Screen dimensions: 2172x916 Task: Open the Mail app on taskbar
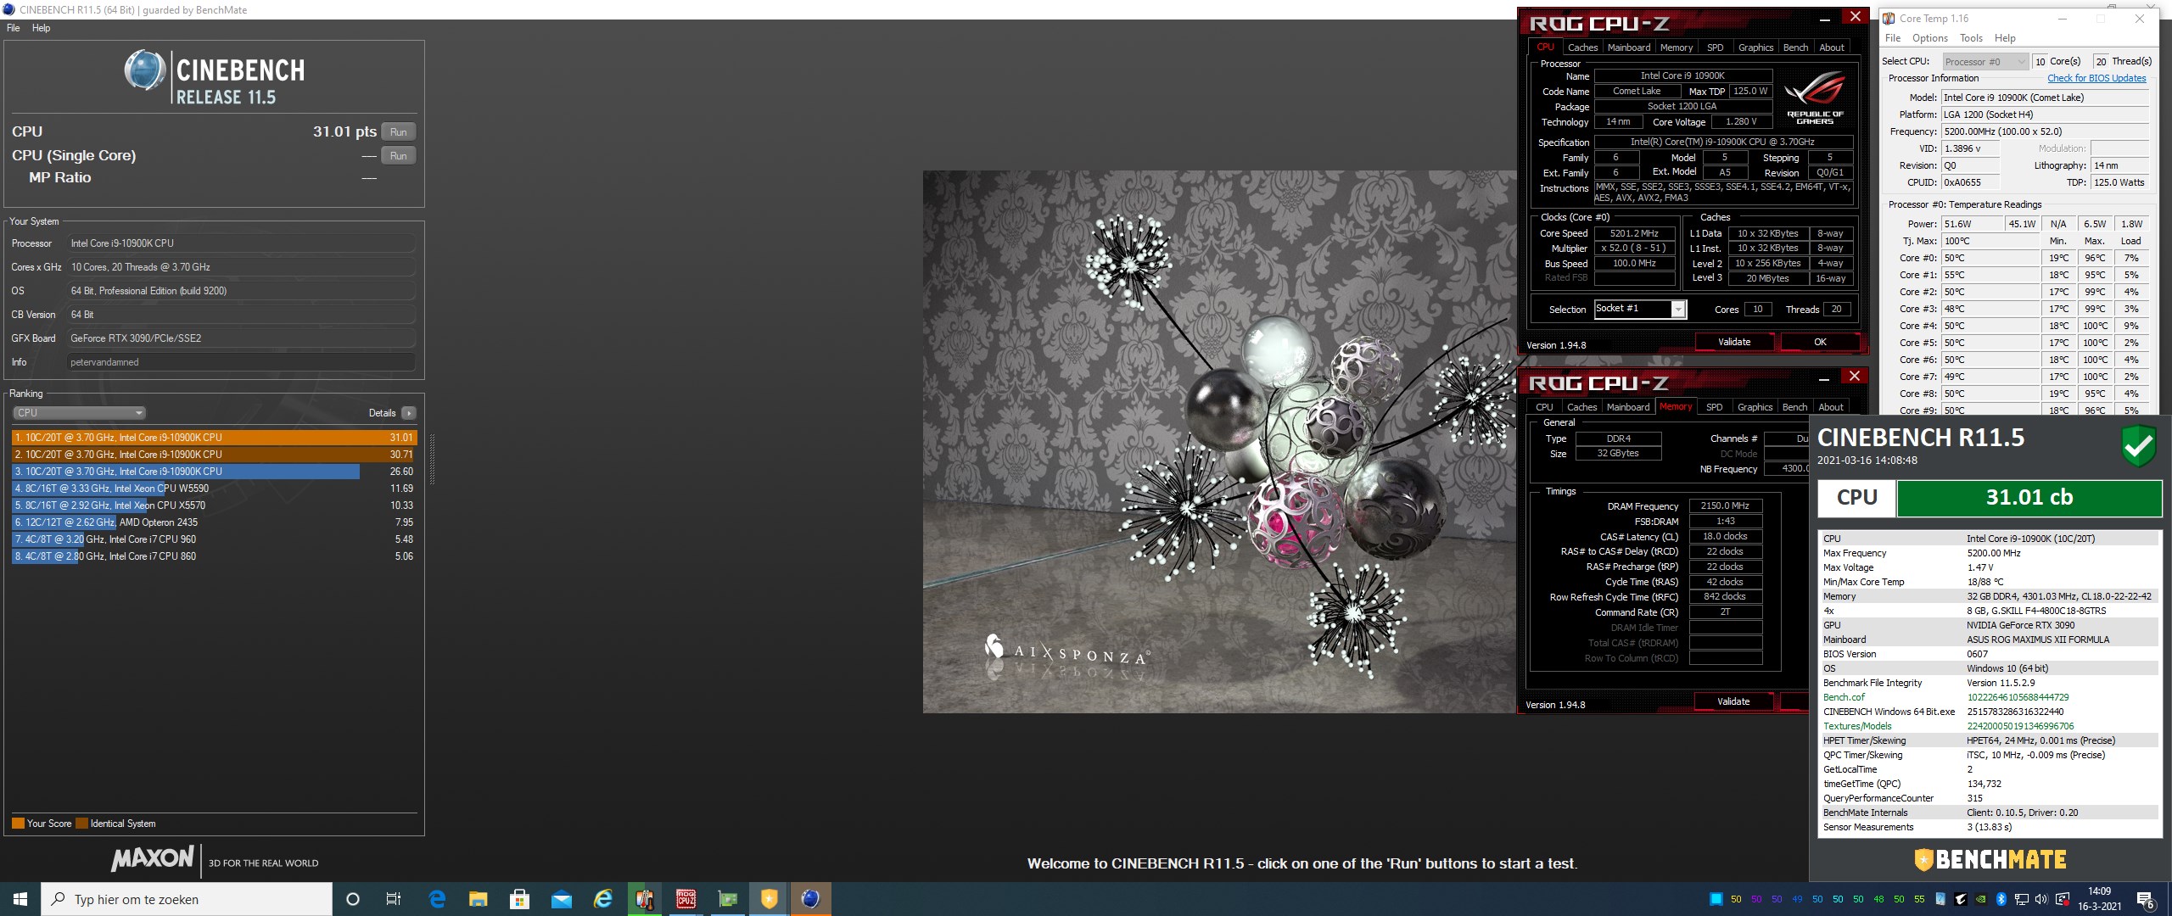[561, 899]
